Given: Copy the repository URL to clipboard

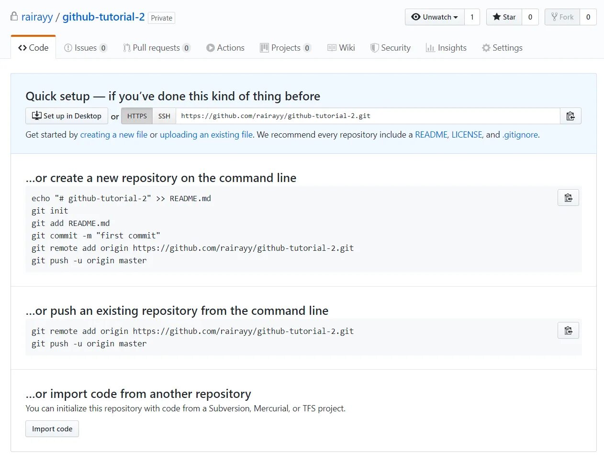Looking at the screenshot, I should [x=570, y=116].
